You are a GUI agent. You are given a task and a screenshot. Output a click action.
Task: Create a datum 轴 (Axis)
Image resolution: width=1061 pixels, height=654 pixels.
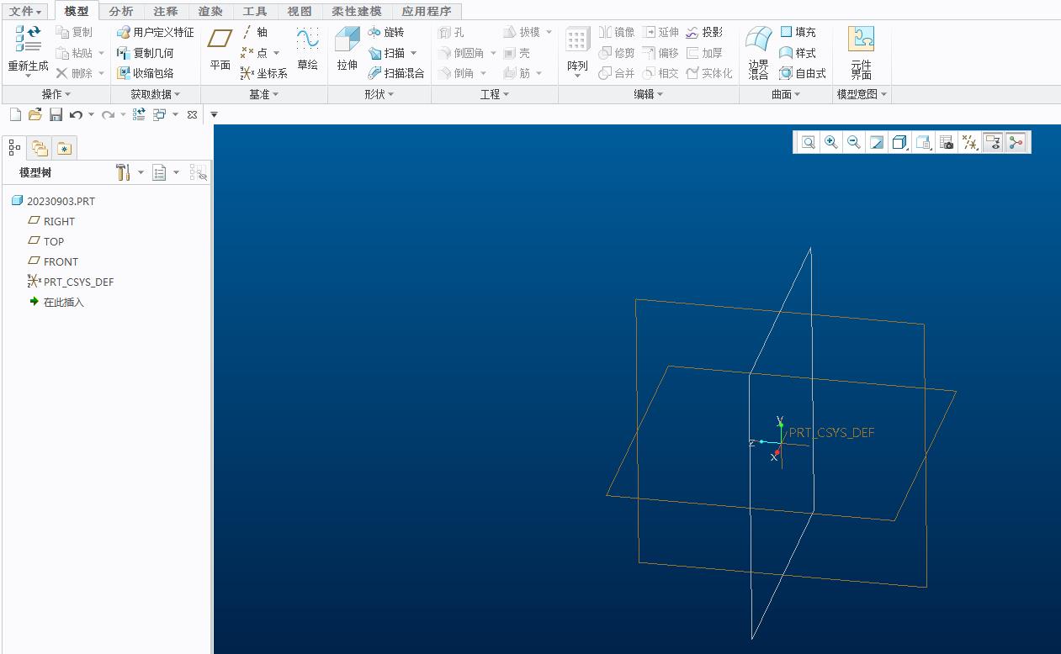[x=254, y=32]
